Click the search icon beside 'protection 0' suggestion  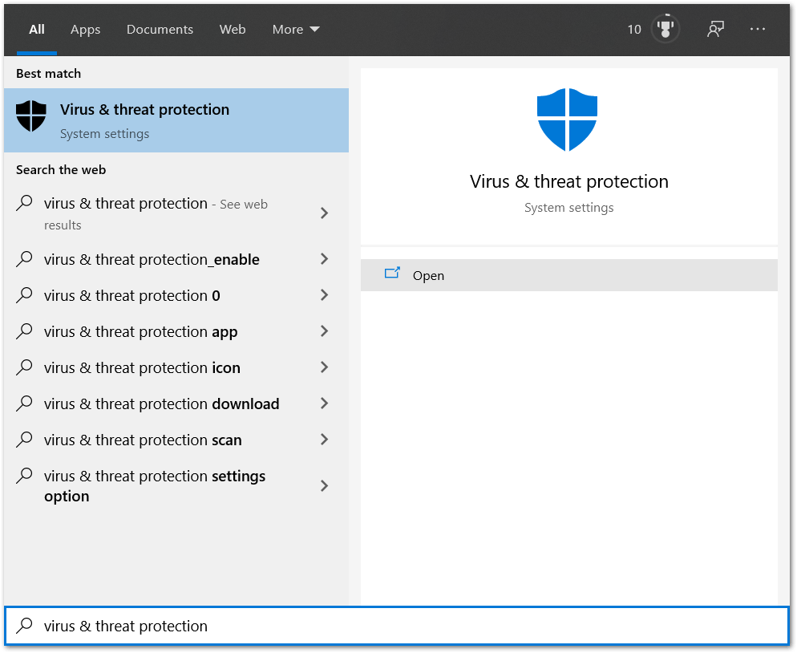click(24, 295)
